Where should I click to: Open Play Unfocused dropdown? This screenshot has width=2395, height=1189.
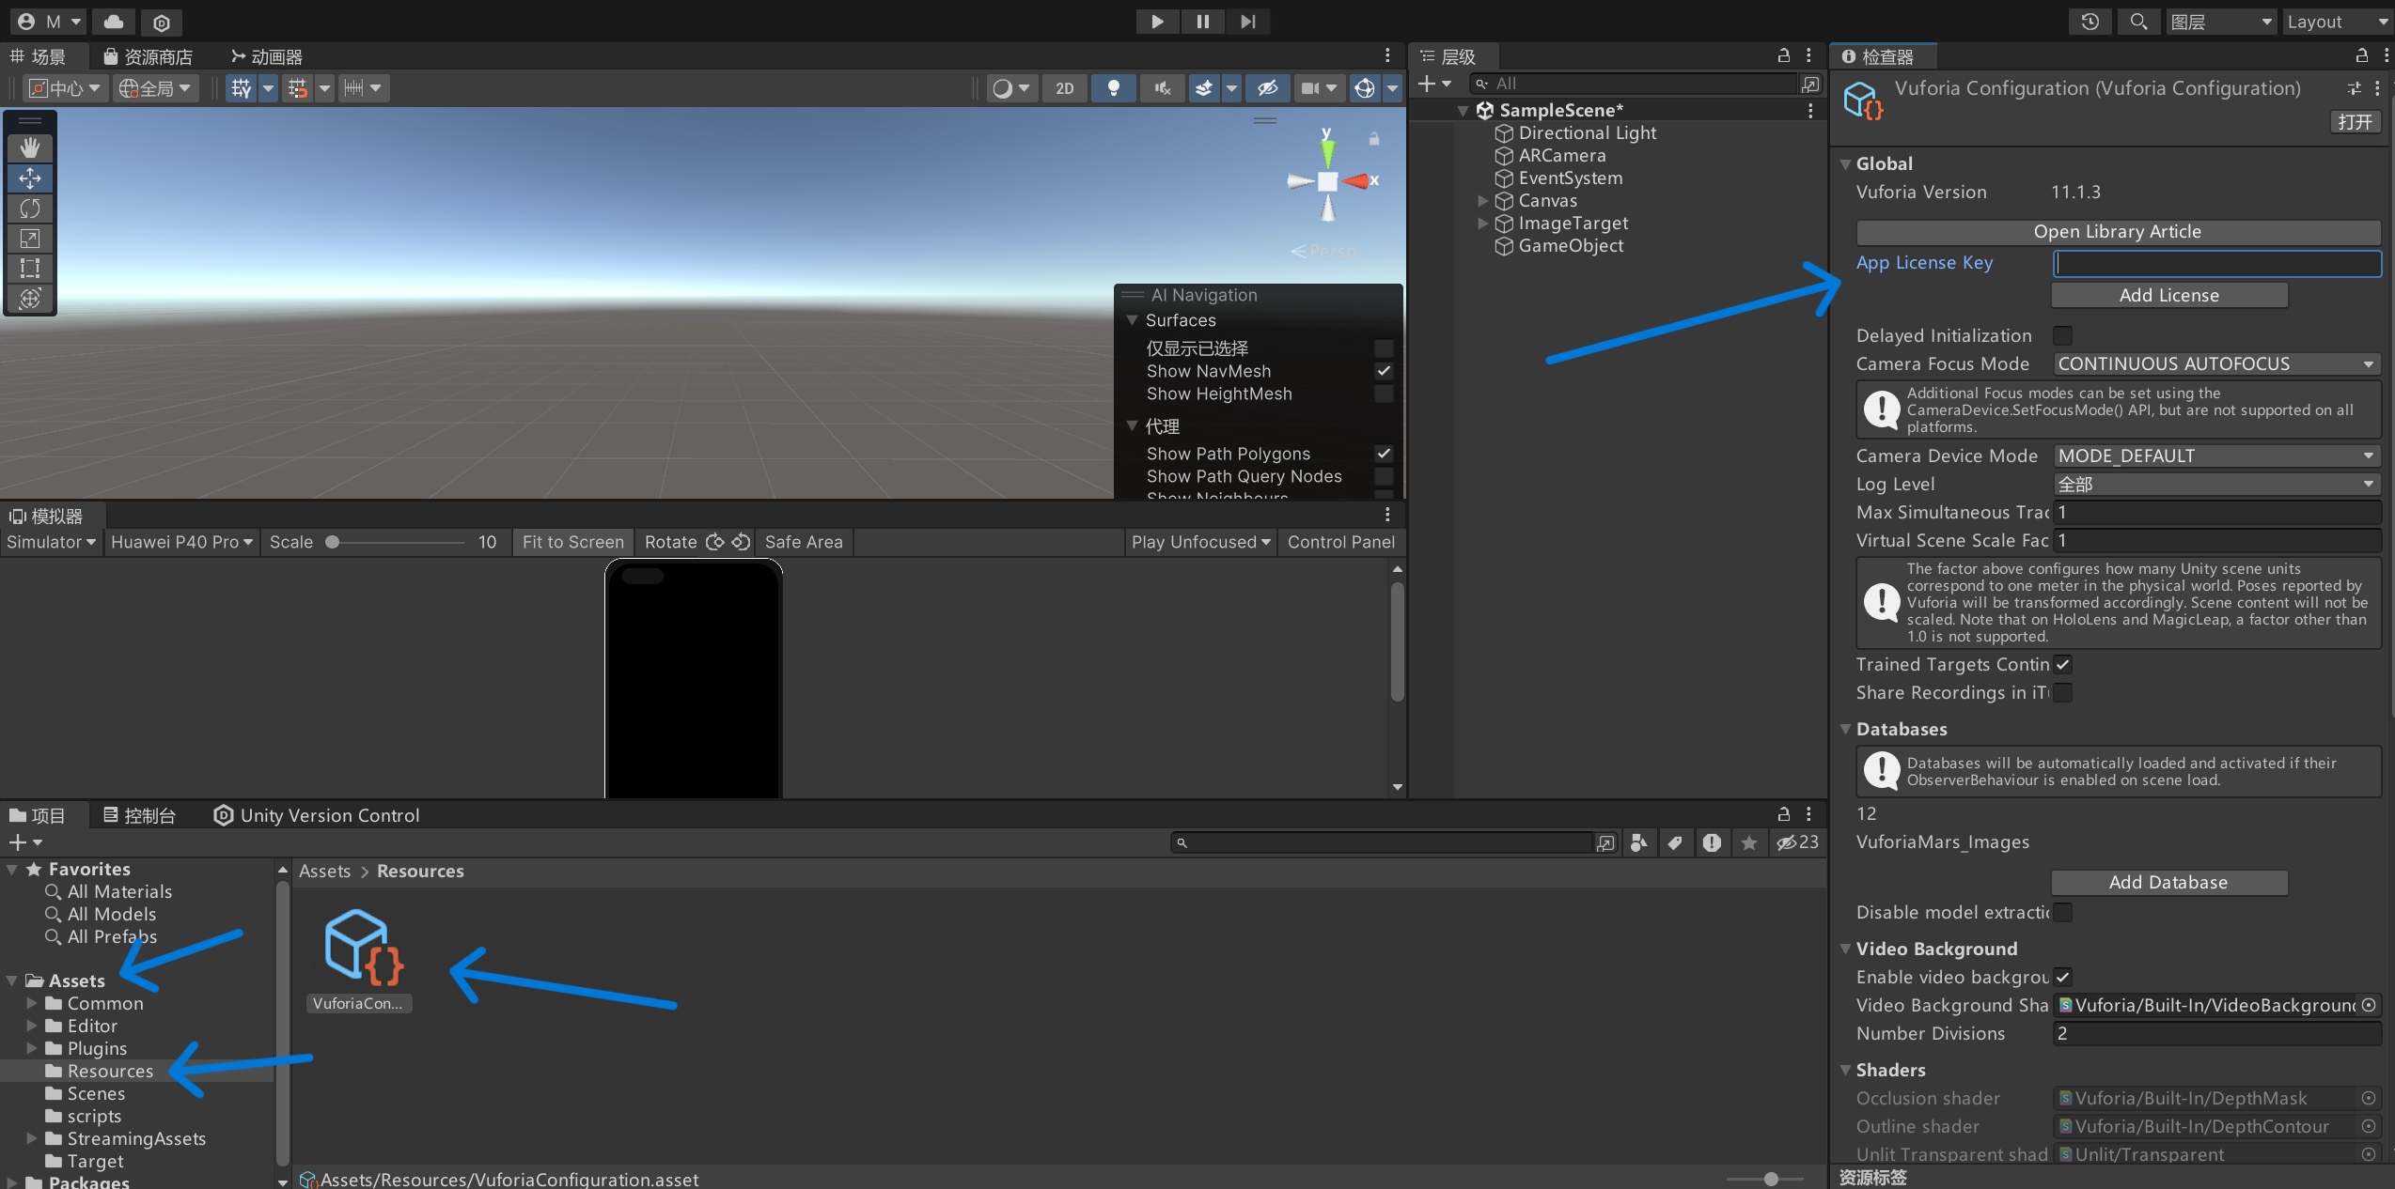(x=1200, y=542)
